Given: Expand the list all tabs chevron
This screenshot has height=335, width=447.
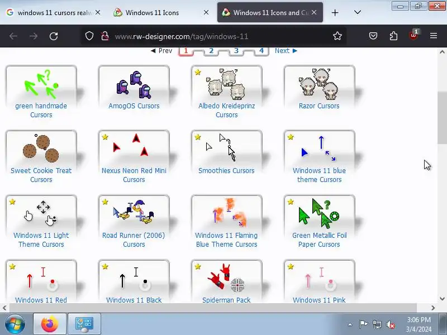Looking at the screenshot, I should coord(358,12).
